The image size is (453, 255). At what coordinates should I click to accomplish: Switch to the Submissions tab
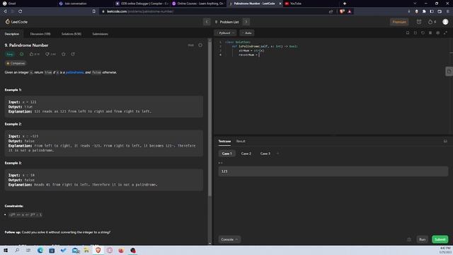pos(100,34)
